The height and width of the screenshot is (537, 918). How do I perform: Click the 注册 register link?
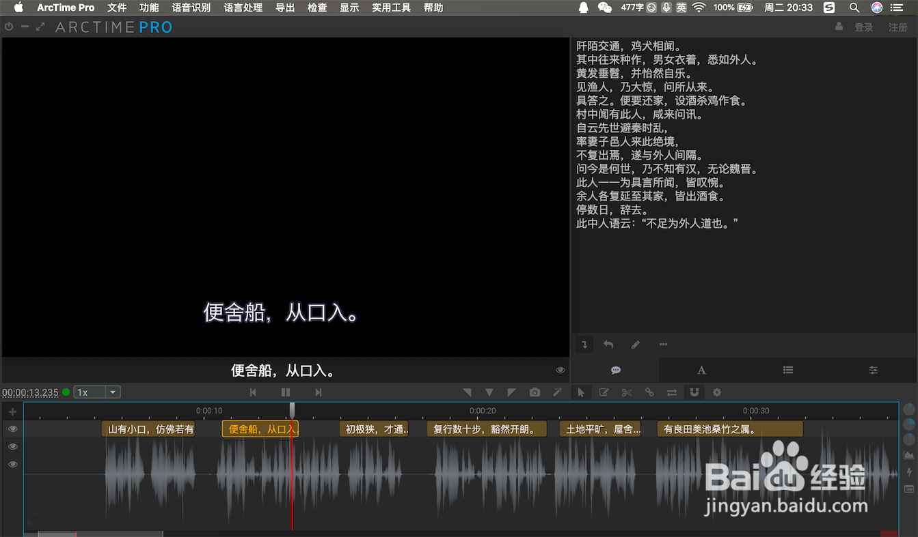click(x=898, y=27)
